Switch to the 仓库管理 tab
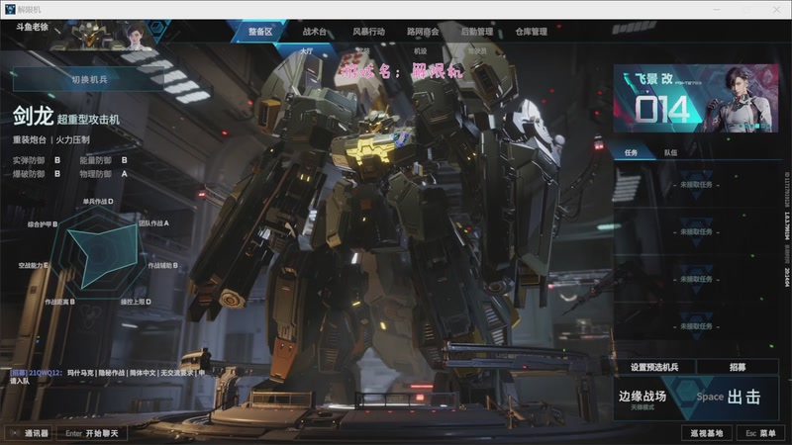Screen dimensions: 792x445 coord(531,32)
